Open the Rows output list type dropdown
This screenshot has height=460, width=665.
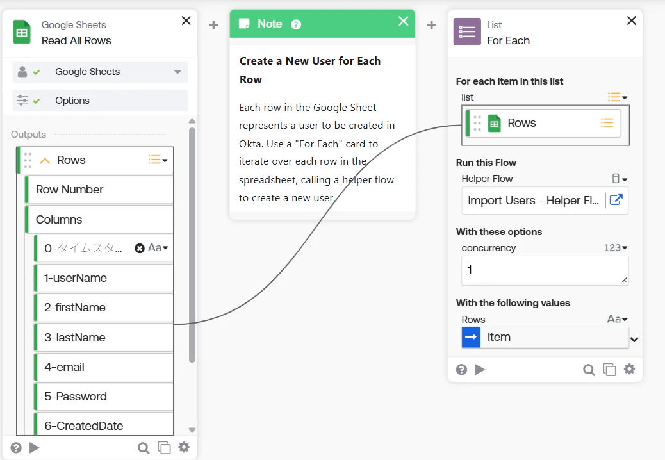tap(158, 160)
